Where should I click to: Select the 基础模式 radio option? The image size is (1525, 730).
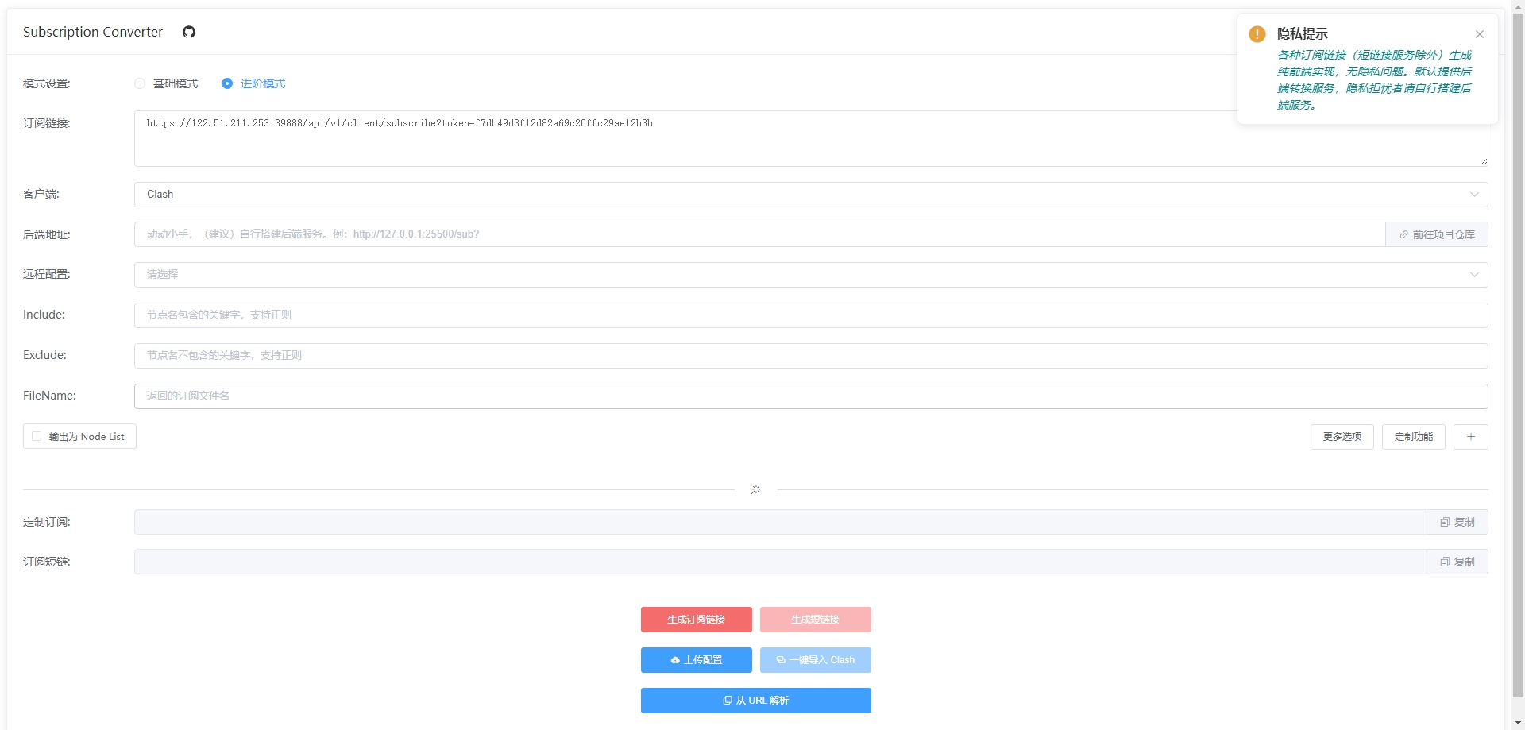tap(140, 83)
